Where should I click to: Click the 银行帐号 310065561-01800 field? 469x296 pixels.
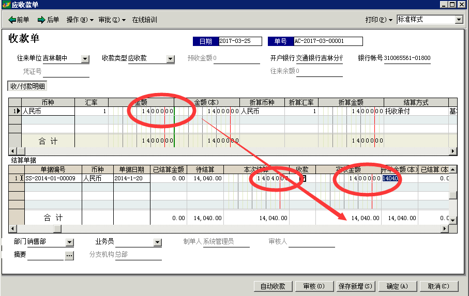(x=407, y=58)
